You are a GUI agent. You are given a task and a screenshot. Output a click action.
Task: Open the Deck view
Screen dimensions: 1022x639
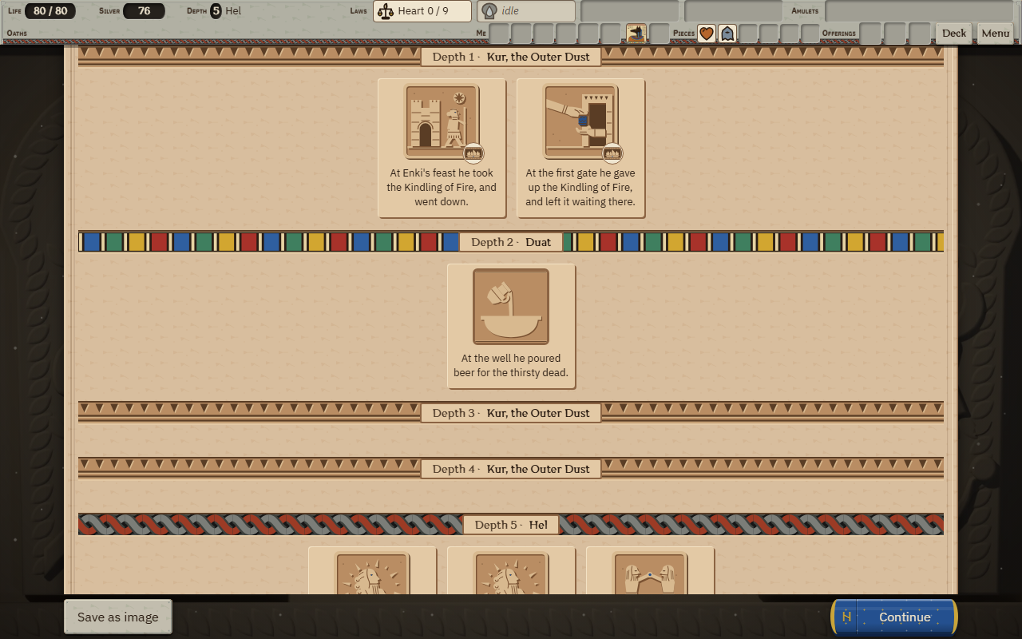coord(954,33)
